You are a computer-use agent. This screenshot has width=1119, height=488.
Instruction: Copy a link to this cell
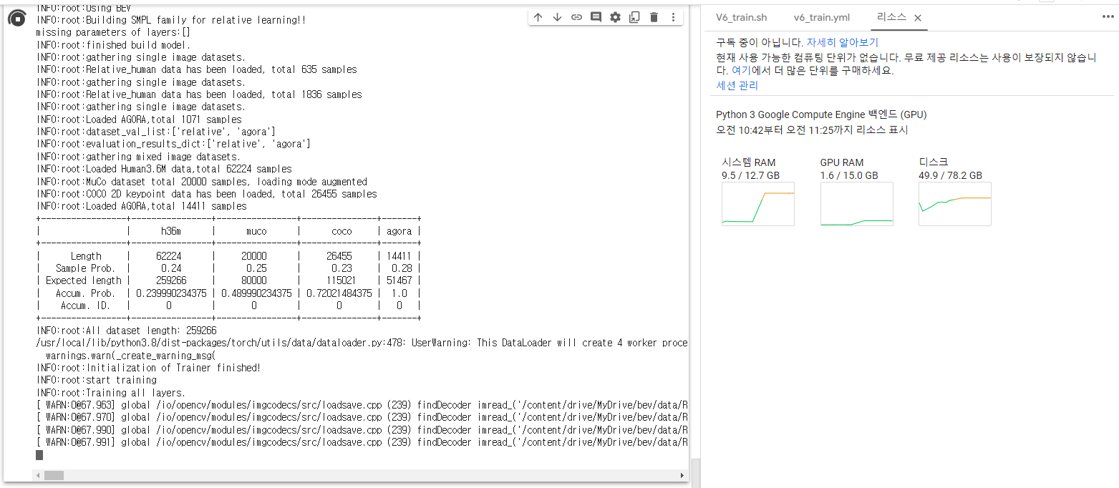[x=576, y=16]
